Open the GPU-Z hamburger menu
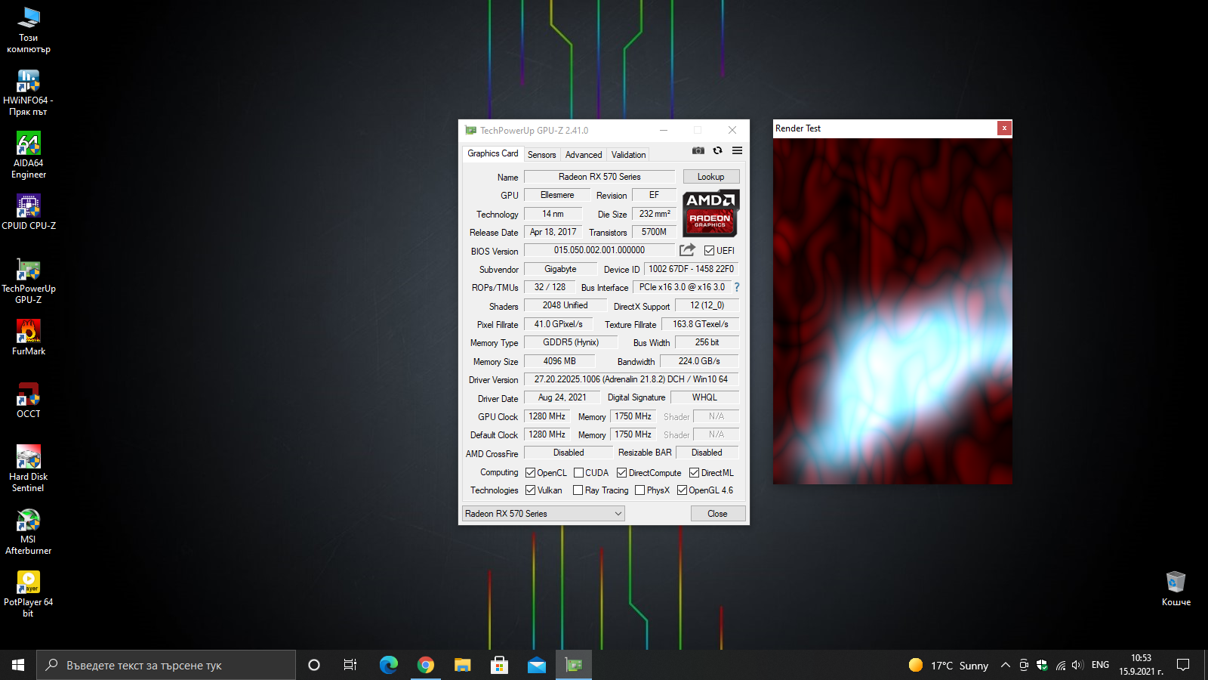1208x680 pixels. click(737, 150)
